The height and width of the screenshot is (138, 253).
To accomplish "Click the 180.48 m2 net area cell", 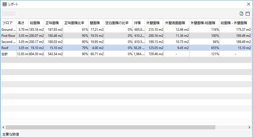I will (x=53, y=36).
